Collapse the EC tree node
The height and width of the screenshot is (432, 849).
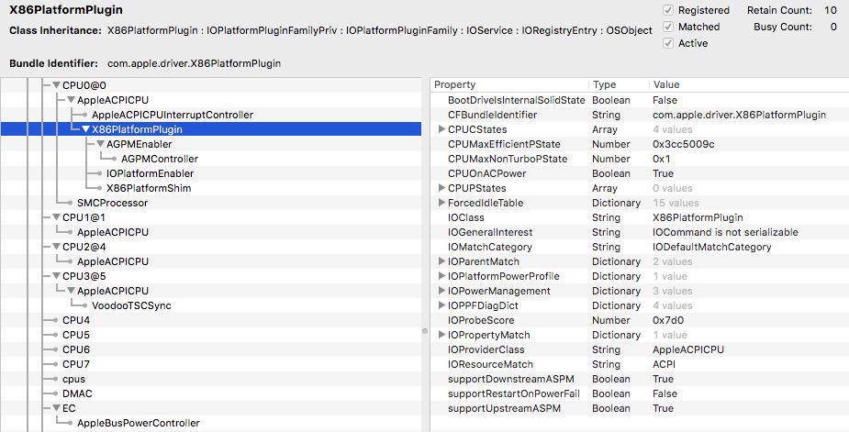click(56, 408)
